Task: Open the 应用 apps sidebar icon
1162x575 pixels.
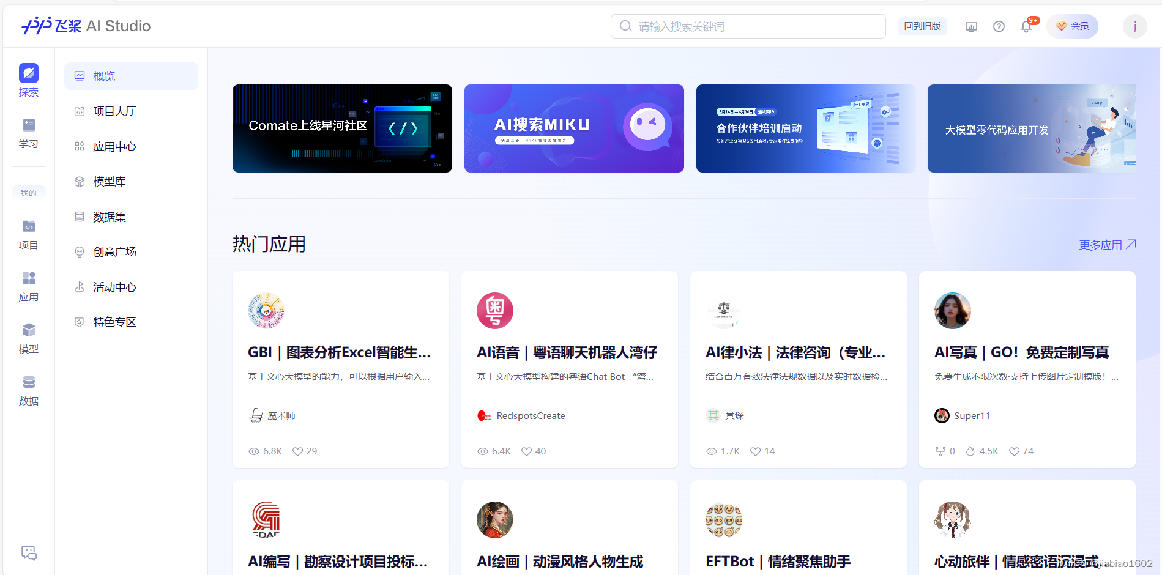Action: click(29, 287)
